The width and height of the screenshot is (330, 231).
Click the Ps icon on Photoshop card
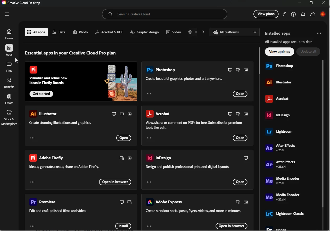point(150,70)
